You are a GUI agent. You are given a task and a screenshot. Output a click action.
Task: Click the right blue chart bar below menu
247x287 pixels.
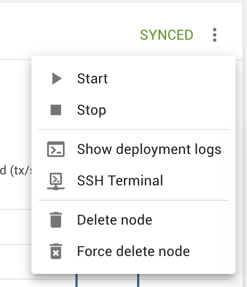click(x=138, y=280)
